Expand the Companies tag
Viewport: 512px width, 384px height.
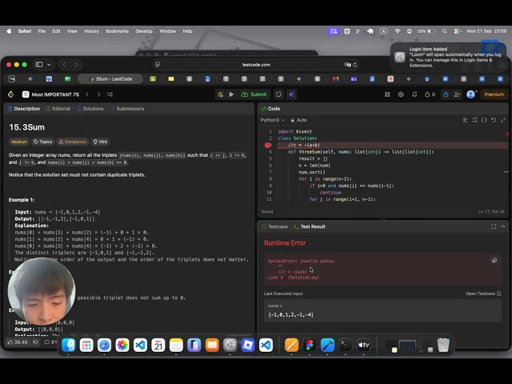[x=73, y=142]
